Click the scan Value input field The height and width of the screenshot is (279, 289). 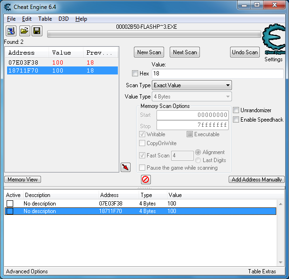[218, 74]
